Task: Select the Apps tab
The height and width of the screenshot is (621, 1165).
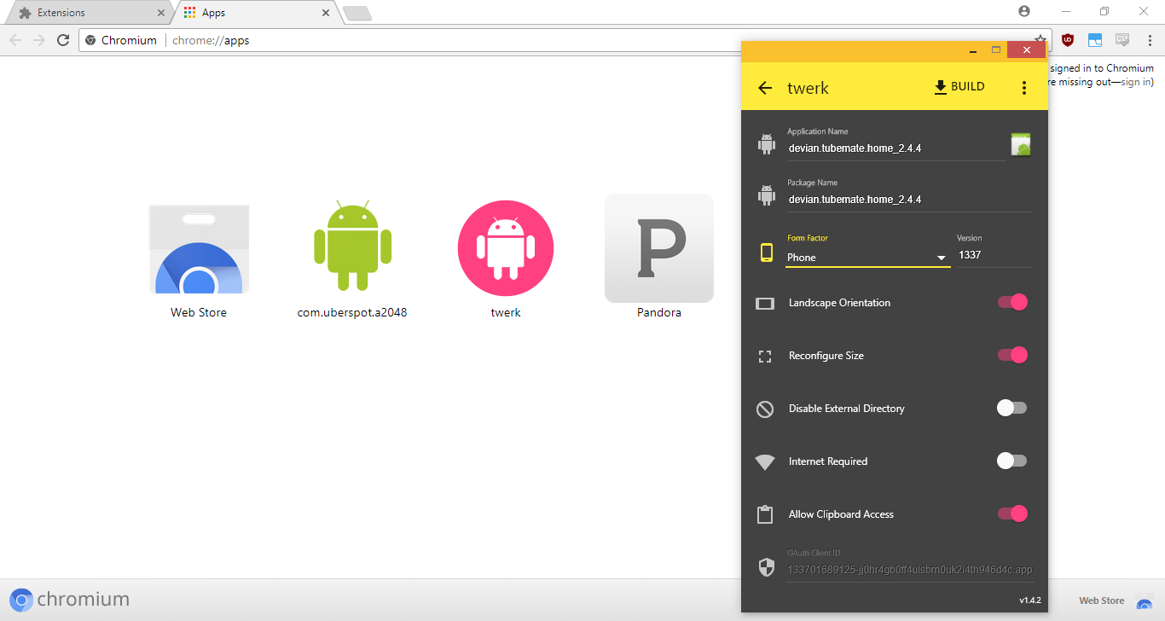Action: pyautogui.click(x=254, y=13)
